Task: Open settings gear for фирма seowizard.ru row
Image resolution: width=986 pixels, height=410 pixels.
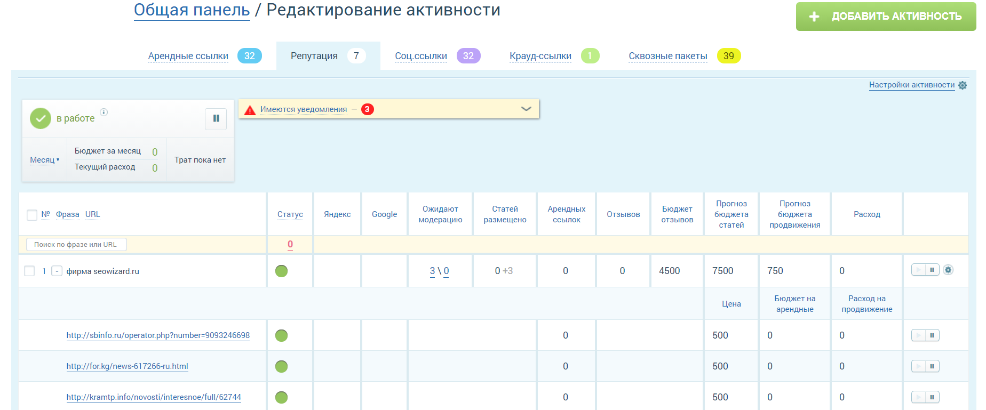Action: click(948, 270)
